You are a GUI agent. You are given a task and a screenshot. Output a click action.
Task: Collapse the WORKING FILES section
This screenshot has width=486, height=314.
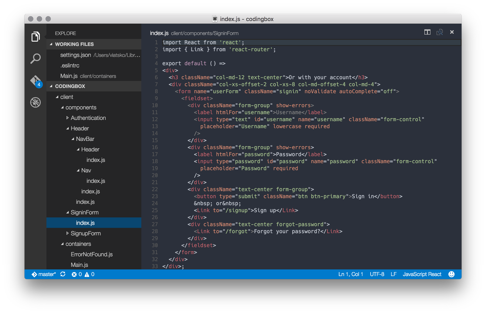51,44
